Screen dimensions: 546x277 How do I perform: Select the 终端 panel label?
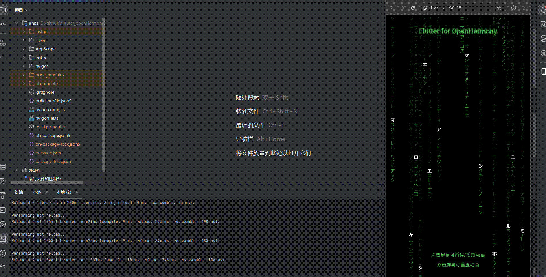pyautogui.click(x=19, y=192)
